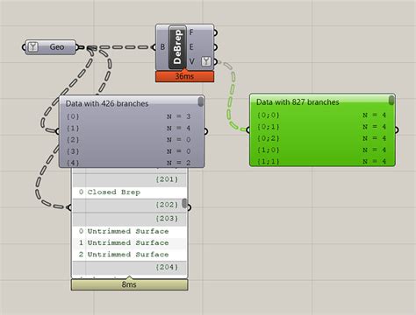The height and width of the screenshot is (315, 416).
Task: Click the 'Closed Brep' item
Action: [129, 192]
